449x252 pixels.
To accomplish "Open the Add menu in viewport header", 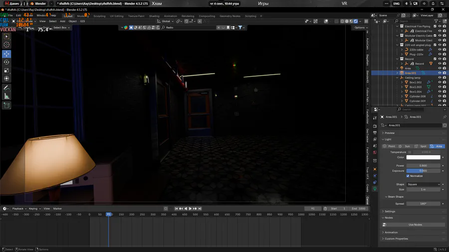I will coord(62,21).
